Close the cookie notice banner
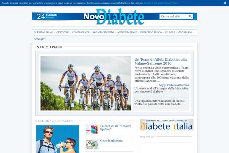 (x=225, y=3)
